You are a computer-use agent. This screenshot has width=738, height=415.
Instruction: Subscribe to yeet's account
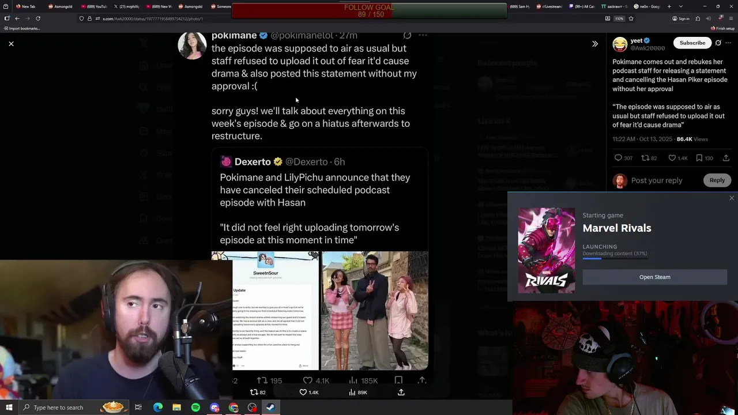click(692, 43)
